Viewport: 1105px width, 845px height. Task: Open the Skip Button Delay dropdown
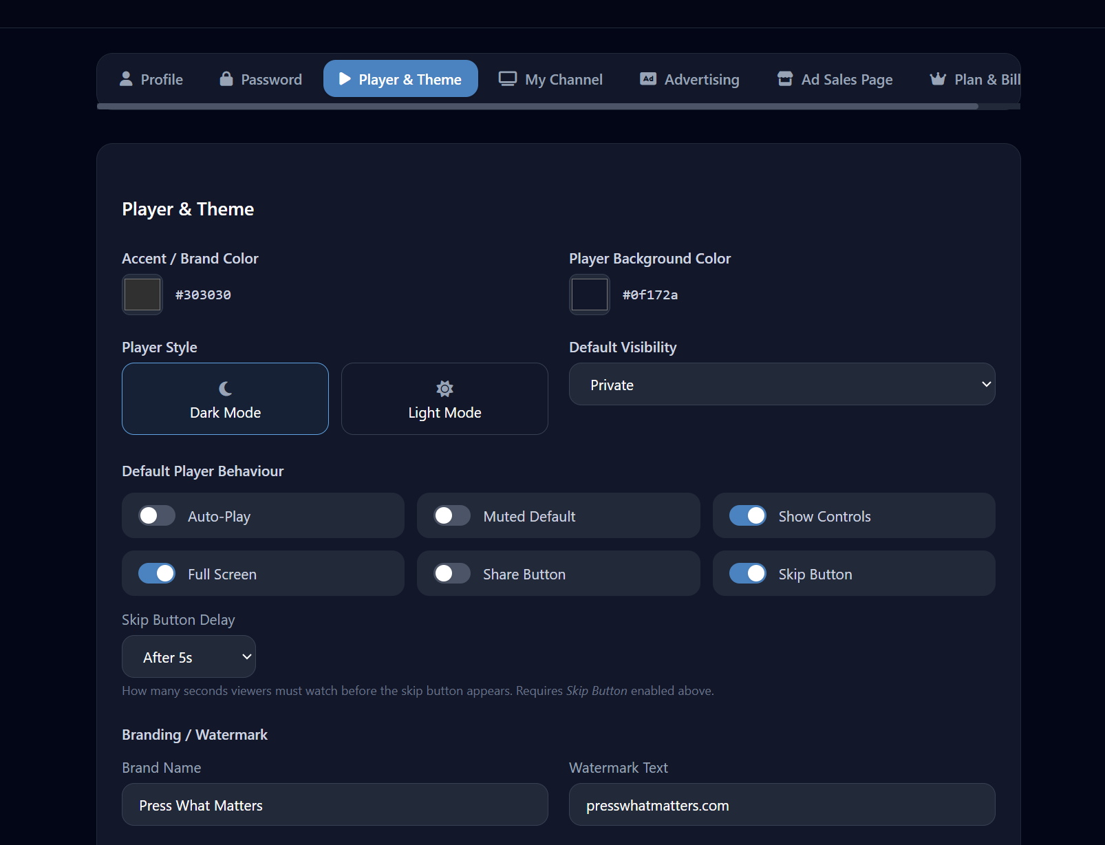(x=189, y=656)
